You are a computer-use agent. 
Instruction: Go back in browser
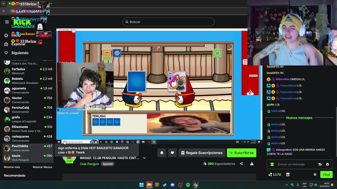tap(4, 11)
